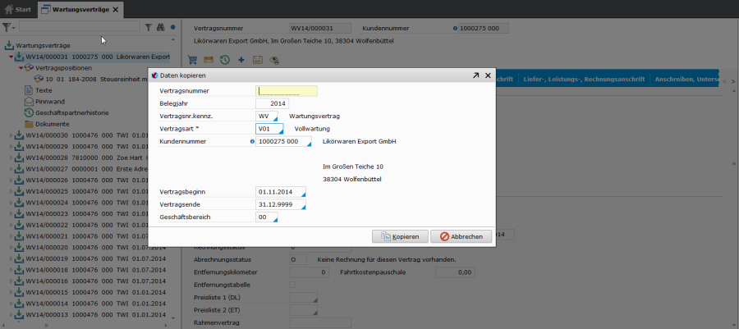Close the Daten kopieren dialog
Viewport: 739px width, 329px height.
(488, 75)
